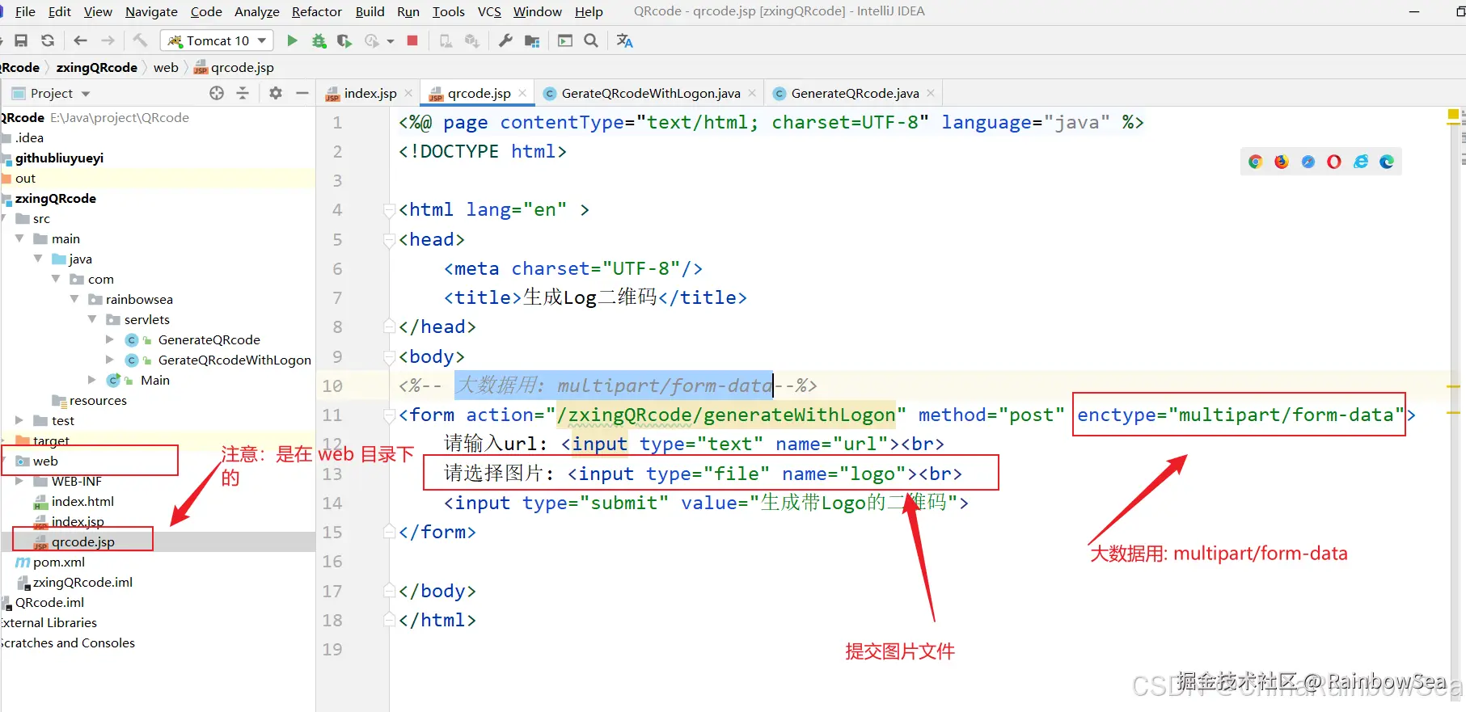
Task: Click the Save All toolbar icon
Action: click(22, 40)
